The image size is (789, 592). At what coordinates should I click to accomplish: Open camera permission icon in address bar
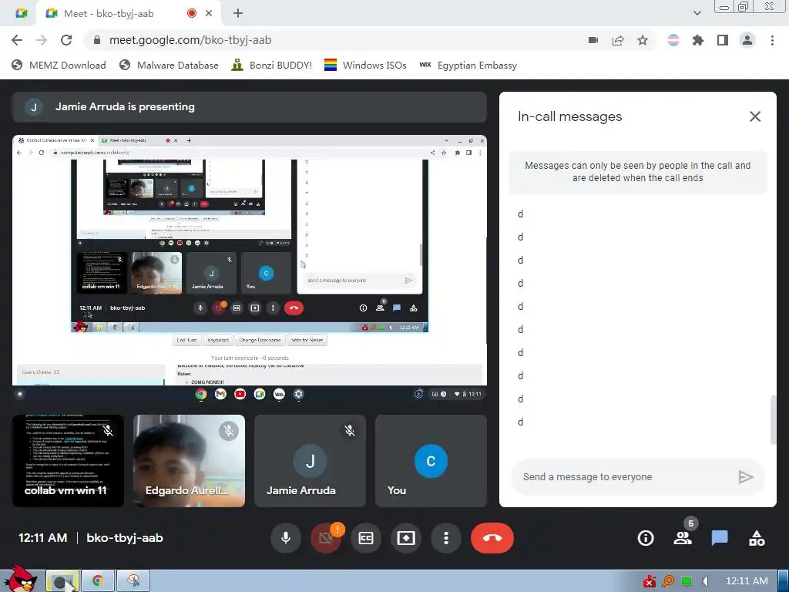(x=593, y=40)
